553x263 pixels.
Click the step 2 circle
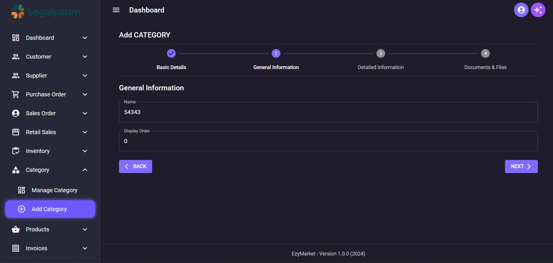coord(276,53)
